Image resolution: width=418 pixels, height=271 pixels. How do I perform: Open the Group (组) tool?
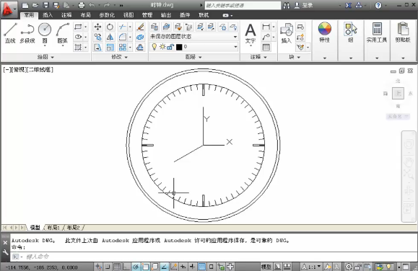tap(351, 33)
